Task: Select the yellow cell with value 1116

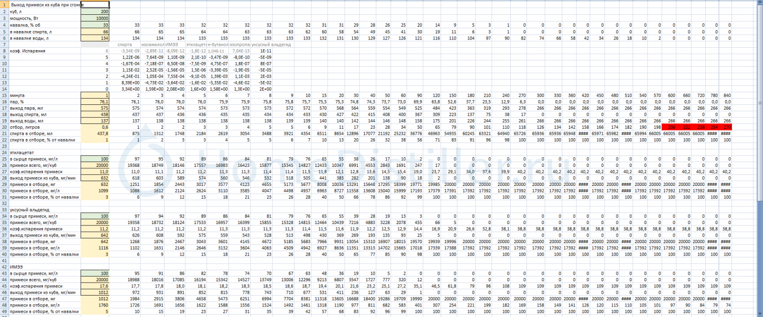Action: [x=95, y=248]
